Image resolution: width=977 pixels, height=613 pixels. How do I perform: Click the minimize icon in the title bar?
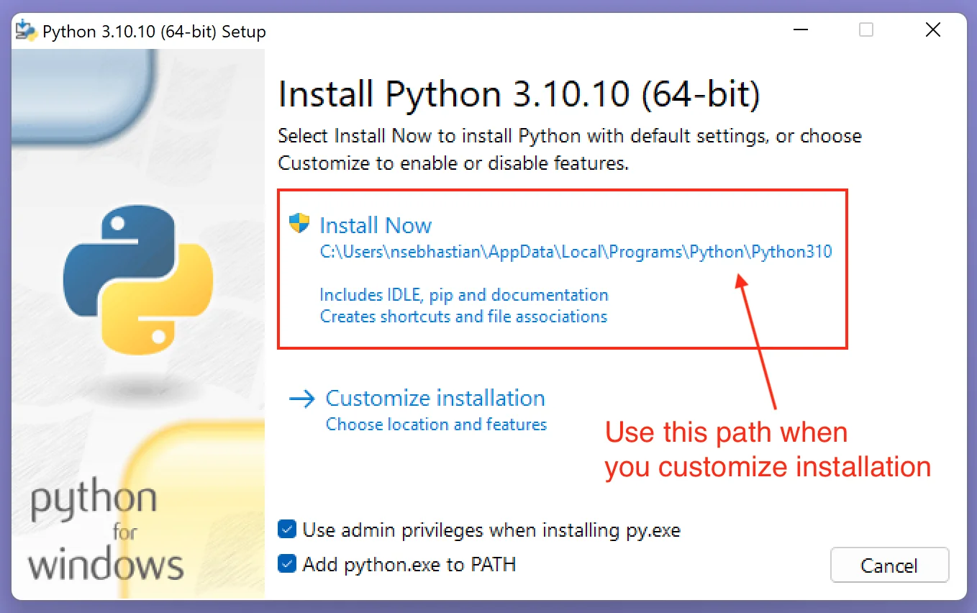pos(800,30)
